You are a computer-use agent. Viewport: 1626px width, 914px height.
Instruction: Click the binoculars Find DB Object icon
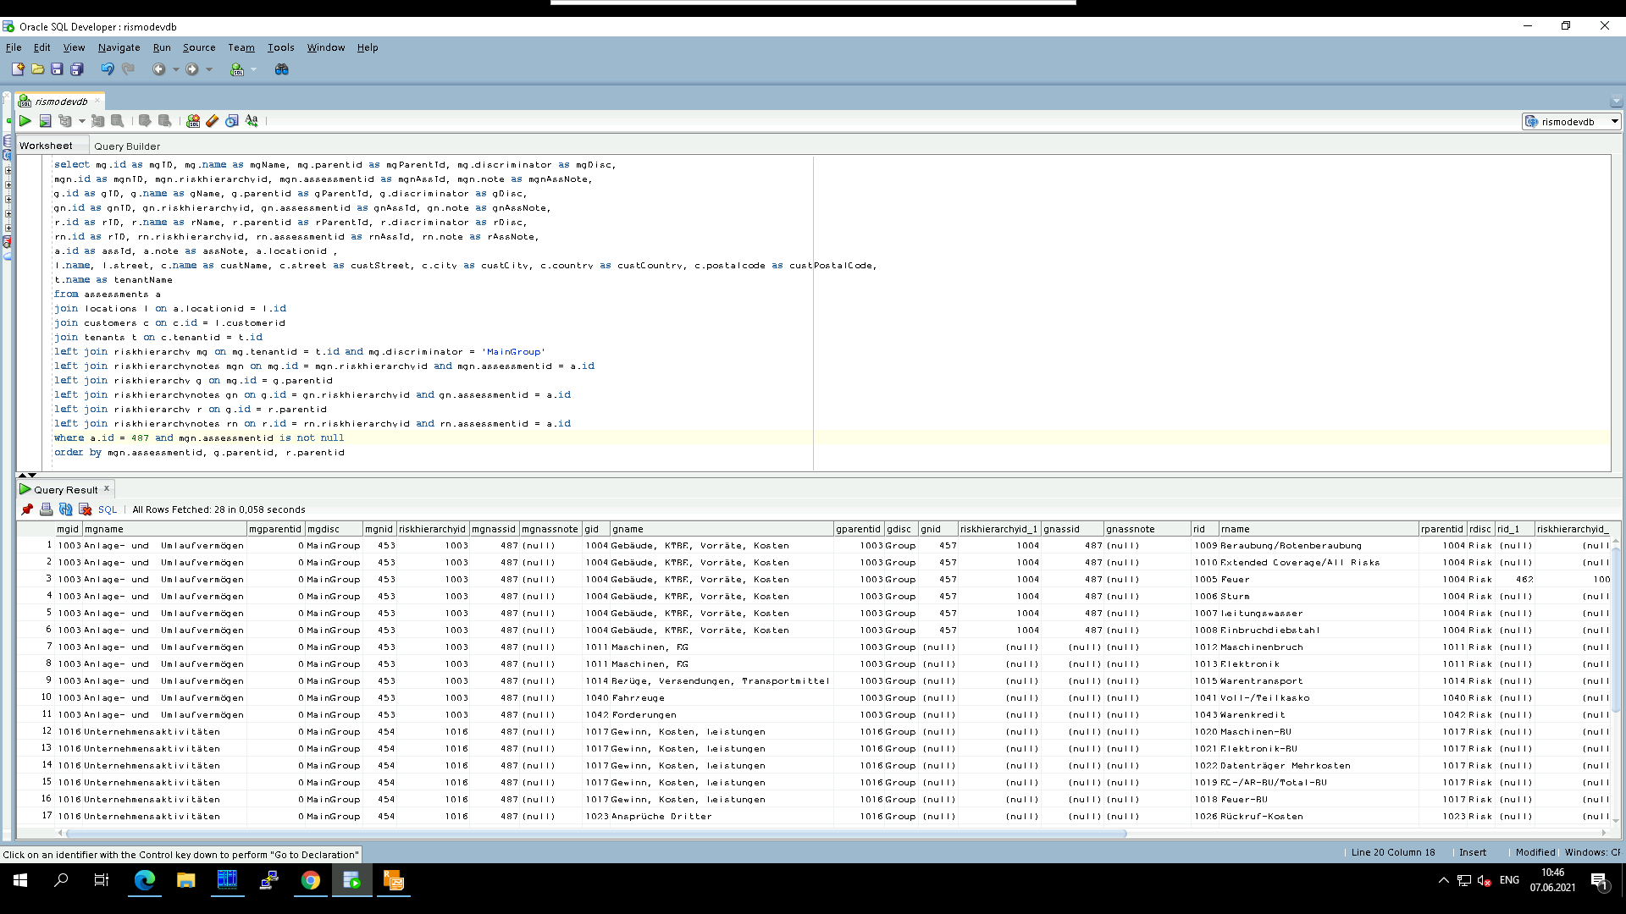click(282, 69)
